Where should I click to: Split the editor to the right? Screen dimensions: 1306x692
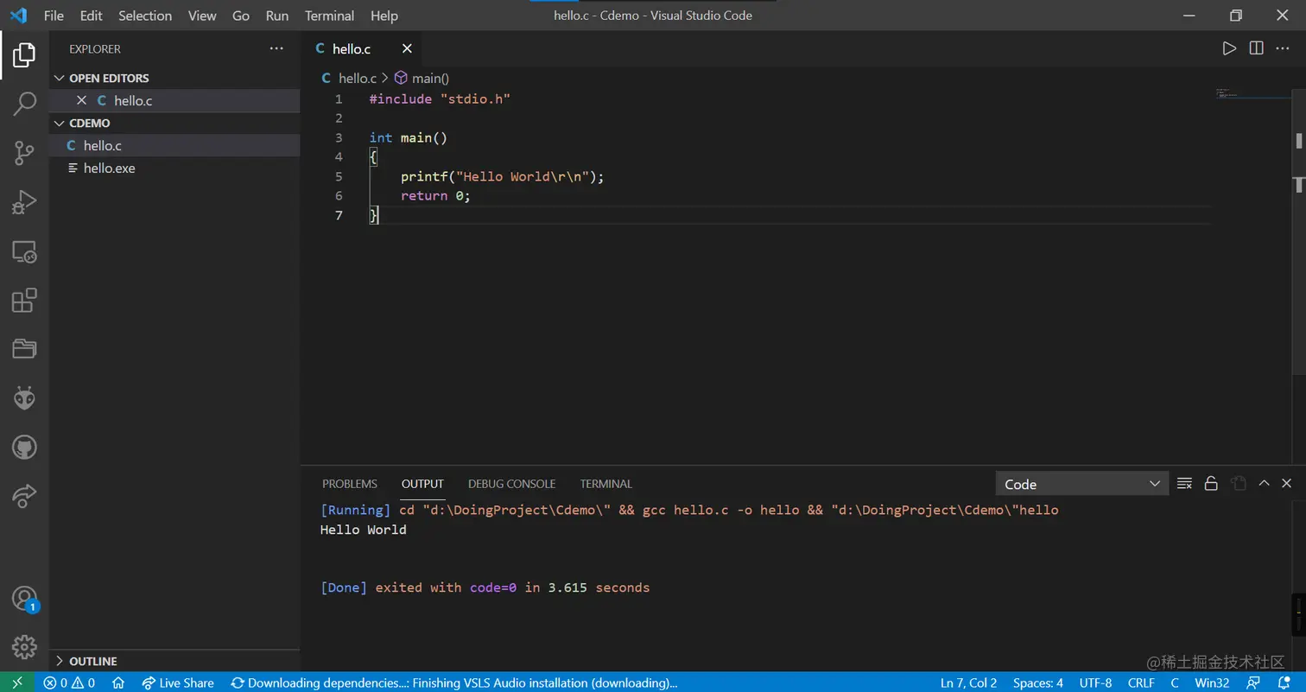click(x=1256, y=48)
